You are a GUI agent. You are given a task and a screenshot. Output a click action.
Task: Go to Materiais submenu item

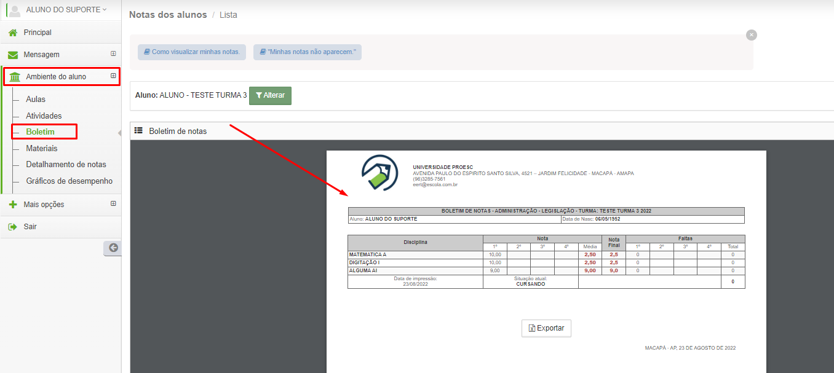[x=42, y=149]
